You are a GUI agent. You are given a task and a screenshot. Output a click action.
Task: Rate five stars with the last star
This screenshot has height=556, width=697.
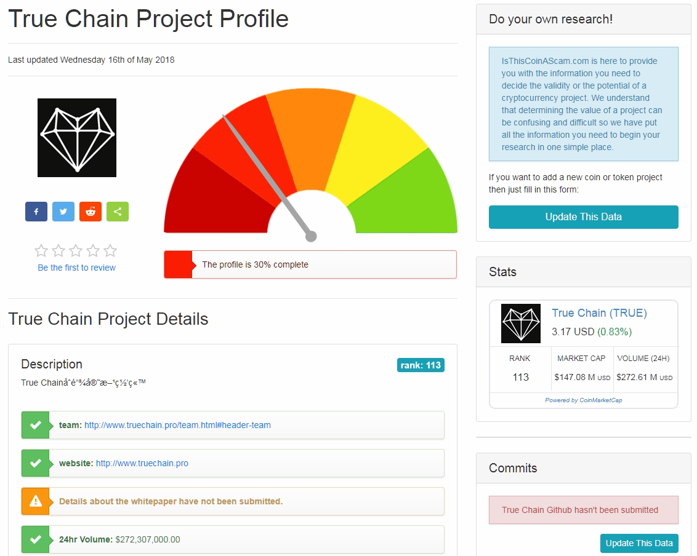pyautogui.click(x=110, y=251)
